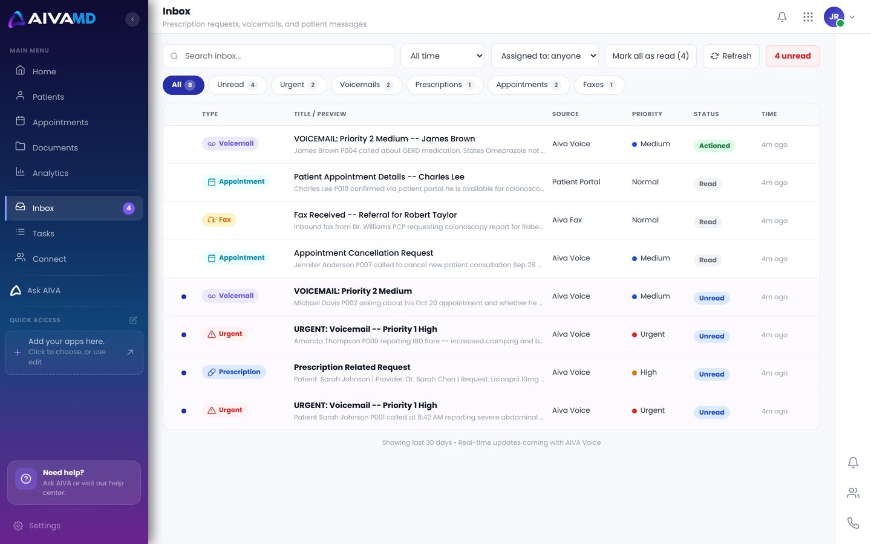
Task: Click Urgent tag in Sarah Johnson abdominal row
Action: 224,410
